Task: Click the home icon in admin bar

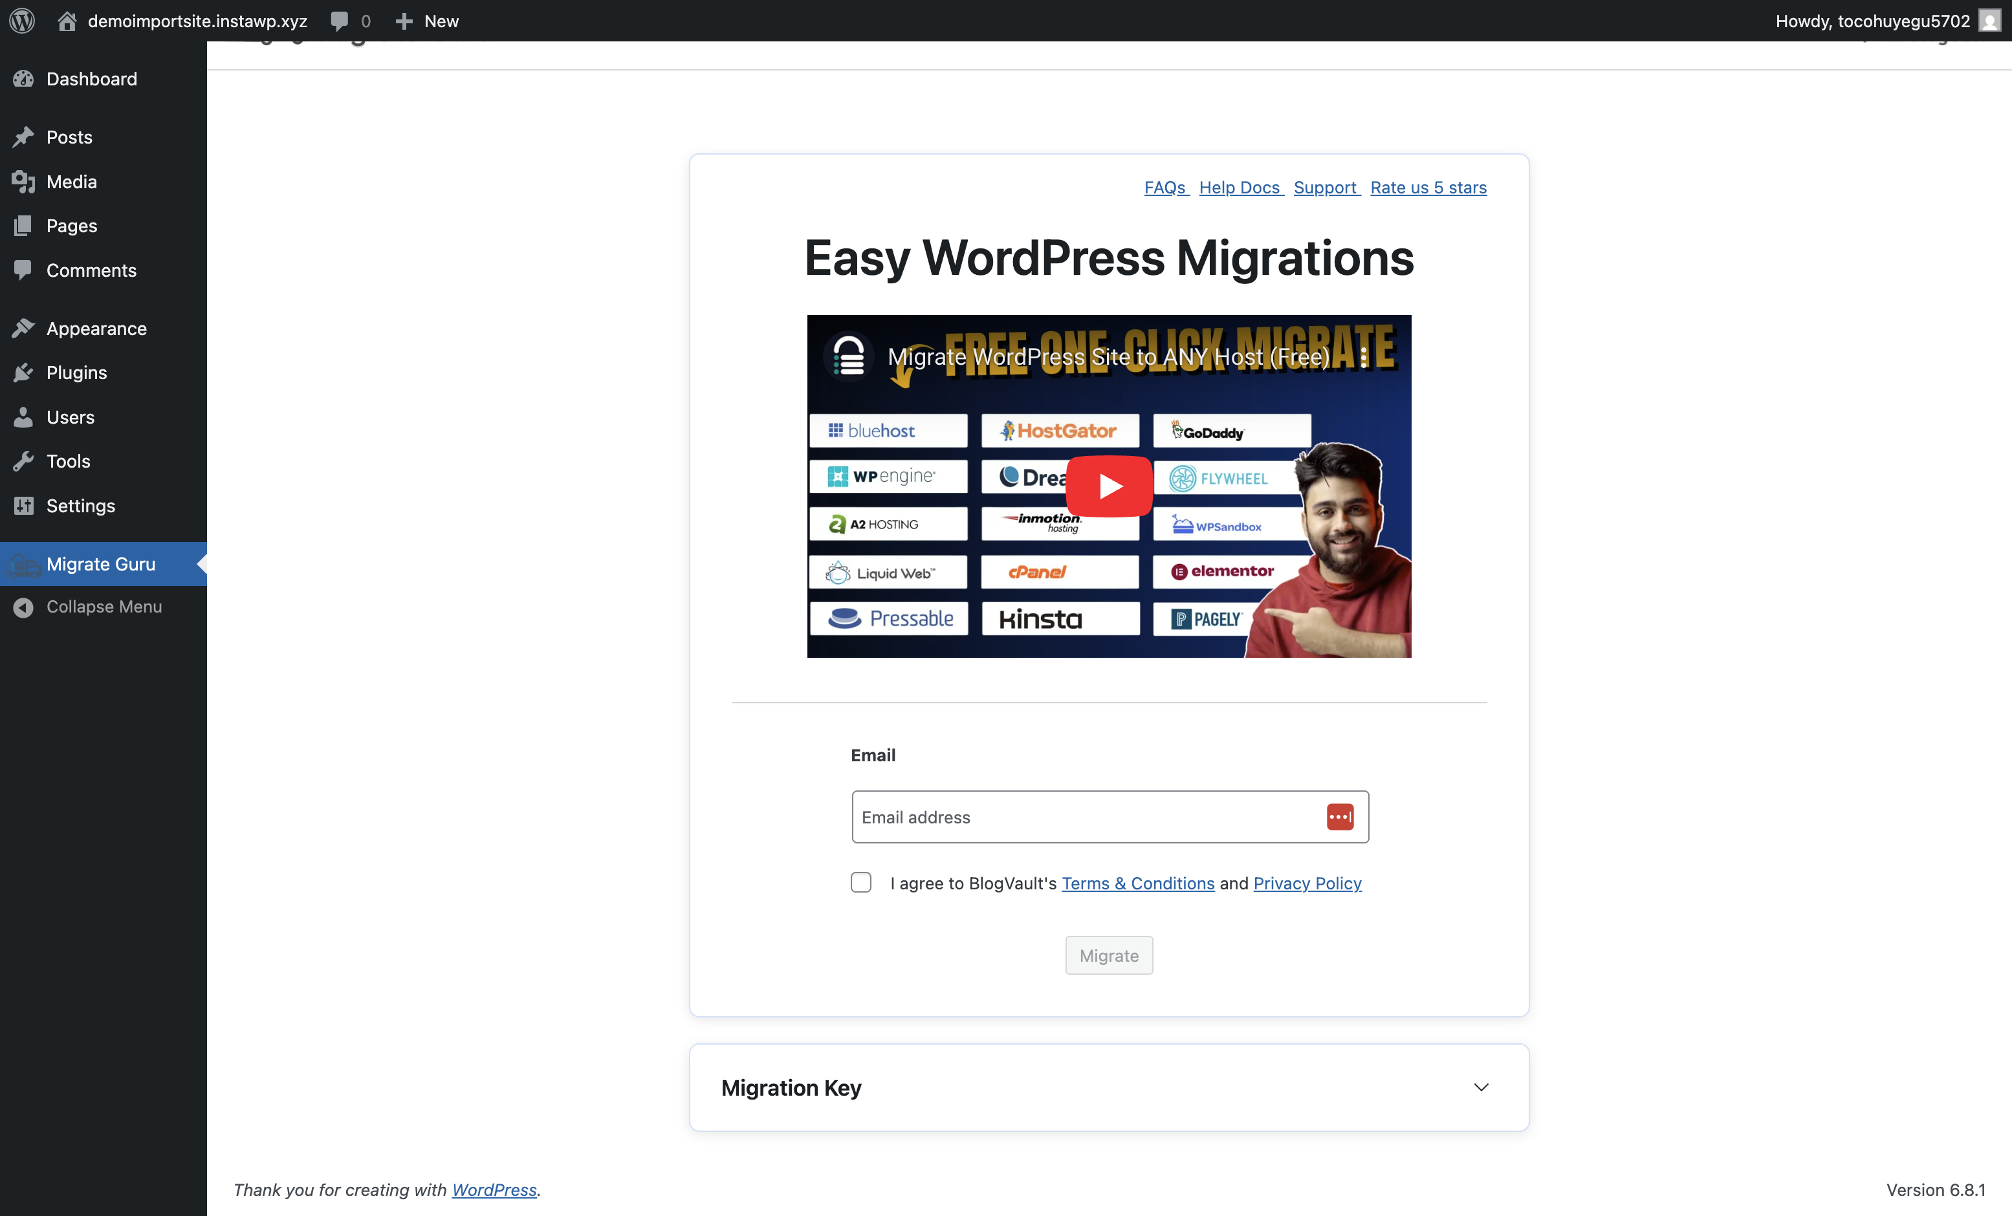Action: click(67, 21)
